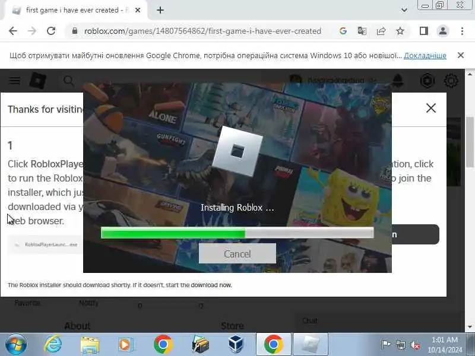Screen dimensions: 475x356
Task: Go to Roblox home logo
Action: (x=37, y=81)
